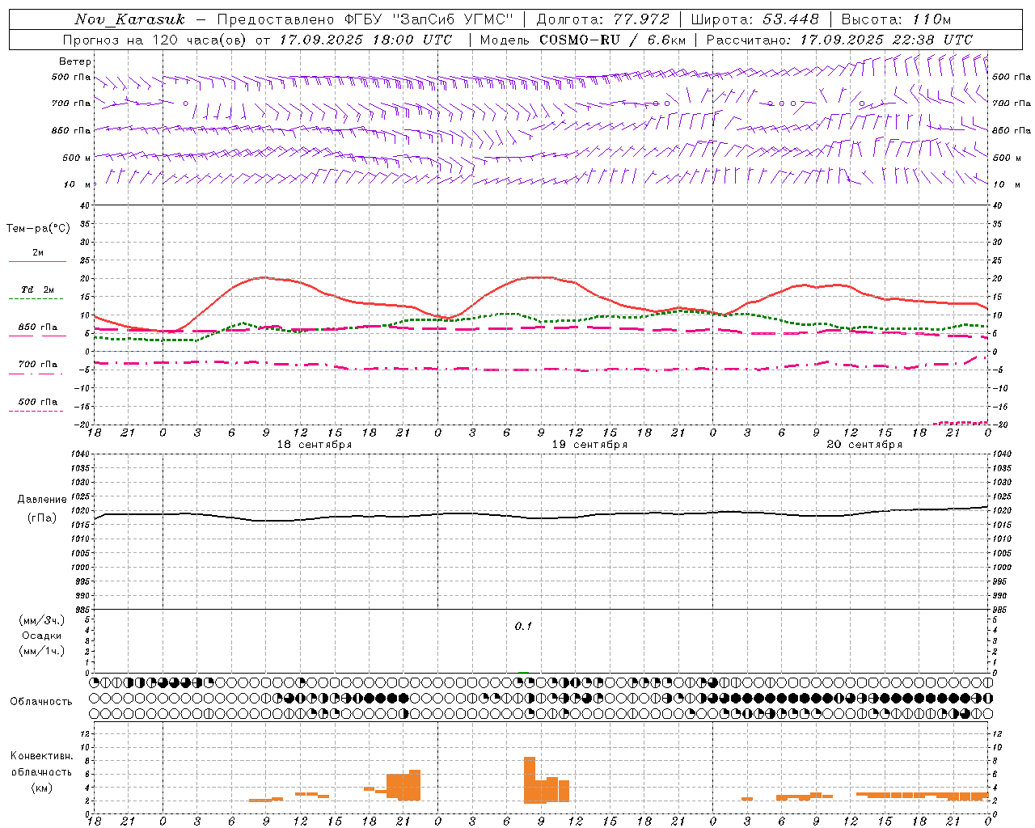Click the 'Td 2м' dew point legend entry
Image resolution: width=1035 pixels, height=828 pixels.
click(x=38, y=289)
